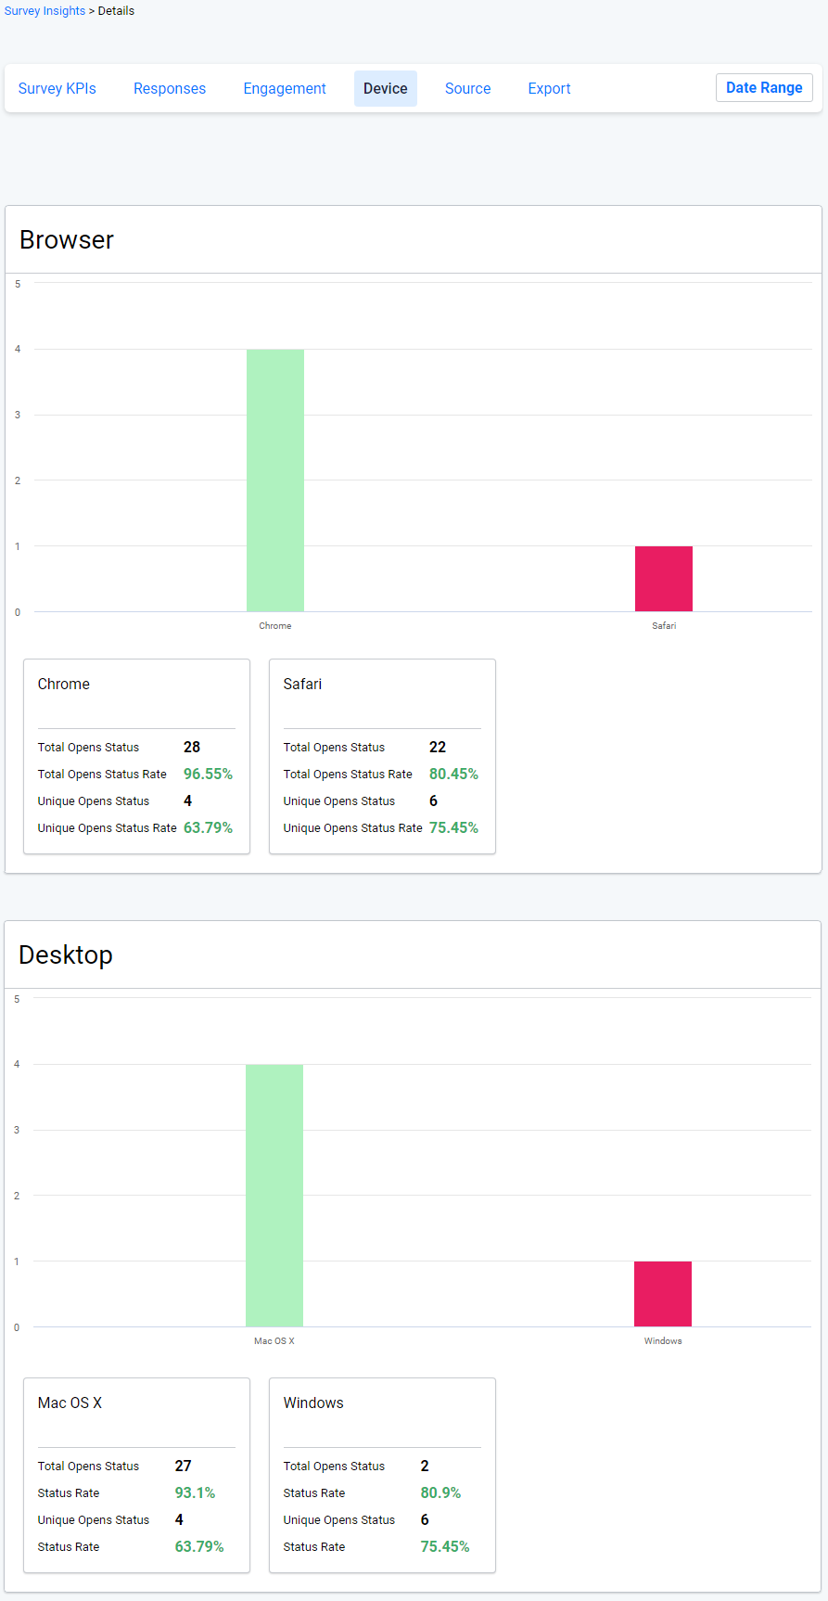
Task: Click the green Chrome bar in Browser chart
Action: pyautogui.click(x=275, y=480)
